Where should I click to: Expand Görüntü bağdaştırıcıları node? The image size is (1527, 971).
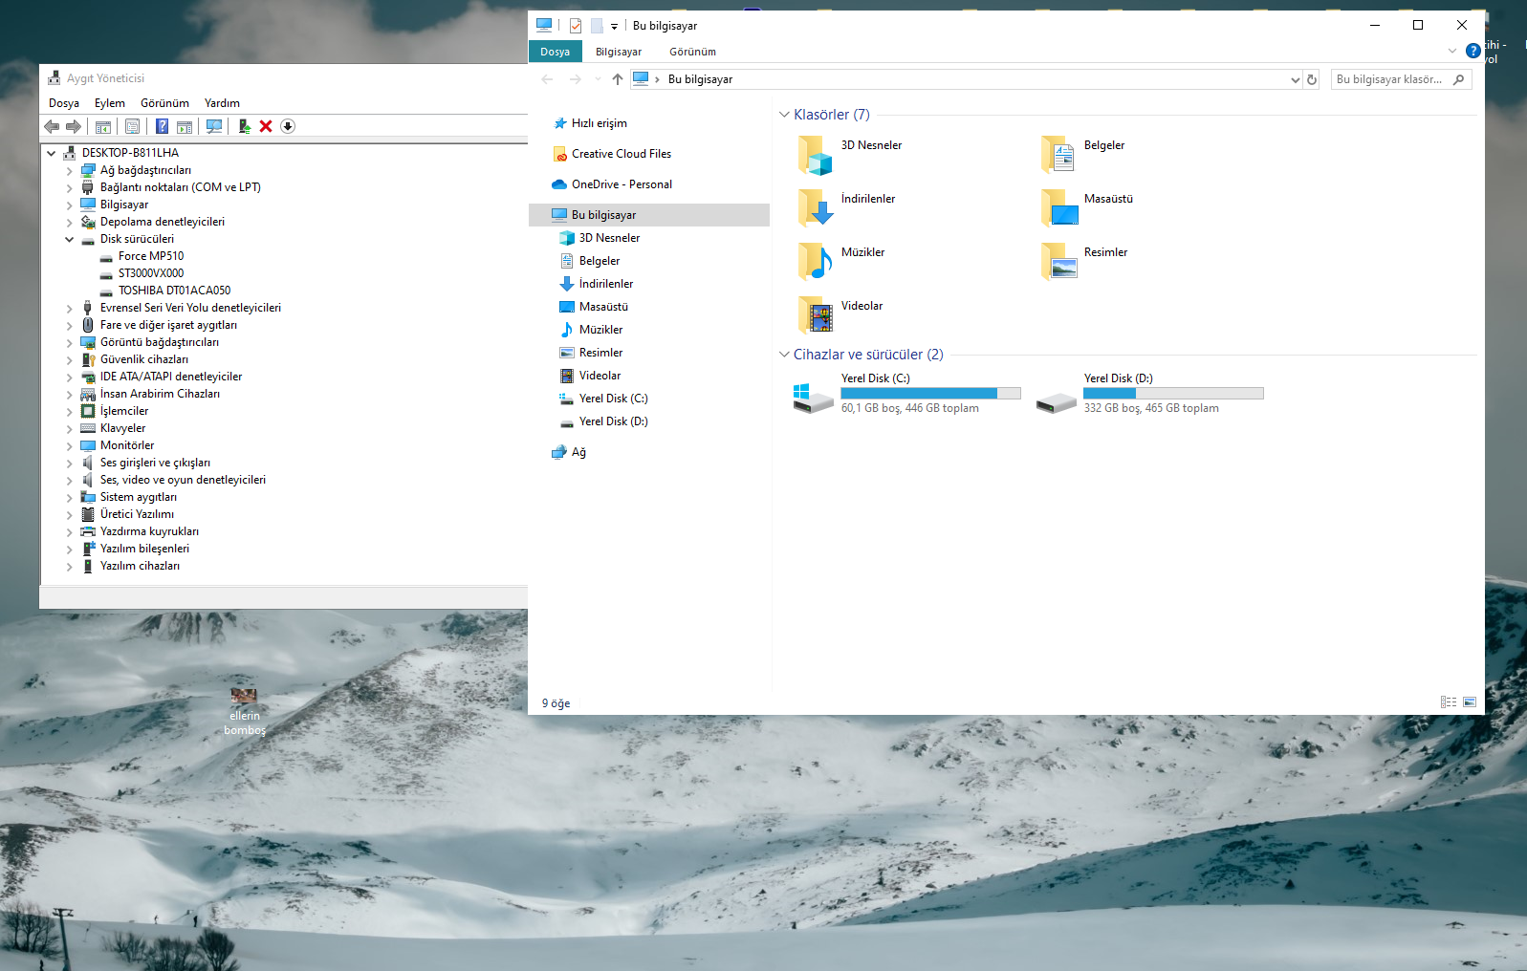point(70,343)
